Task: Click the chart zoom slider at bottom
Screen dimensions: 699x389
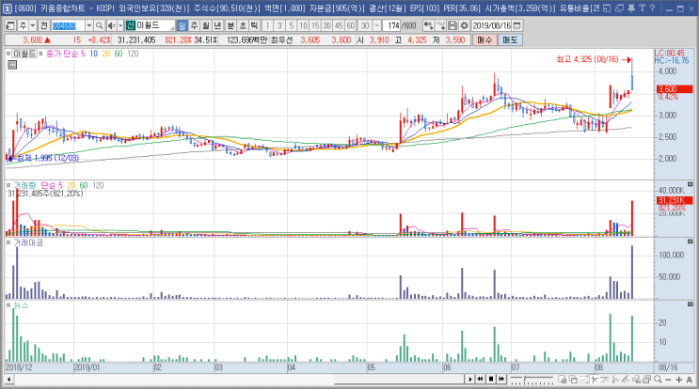Action: (532, 380)
